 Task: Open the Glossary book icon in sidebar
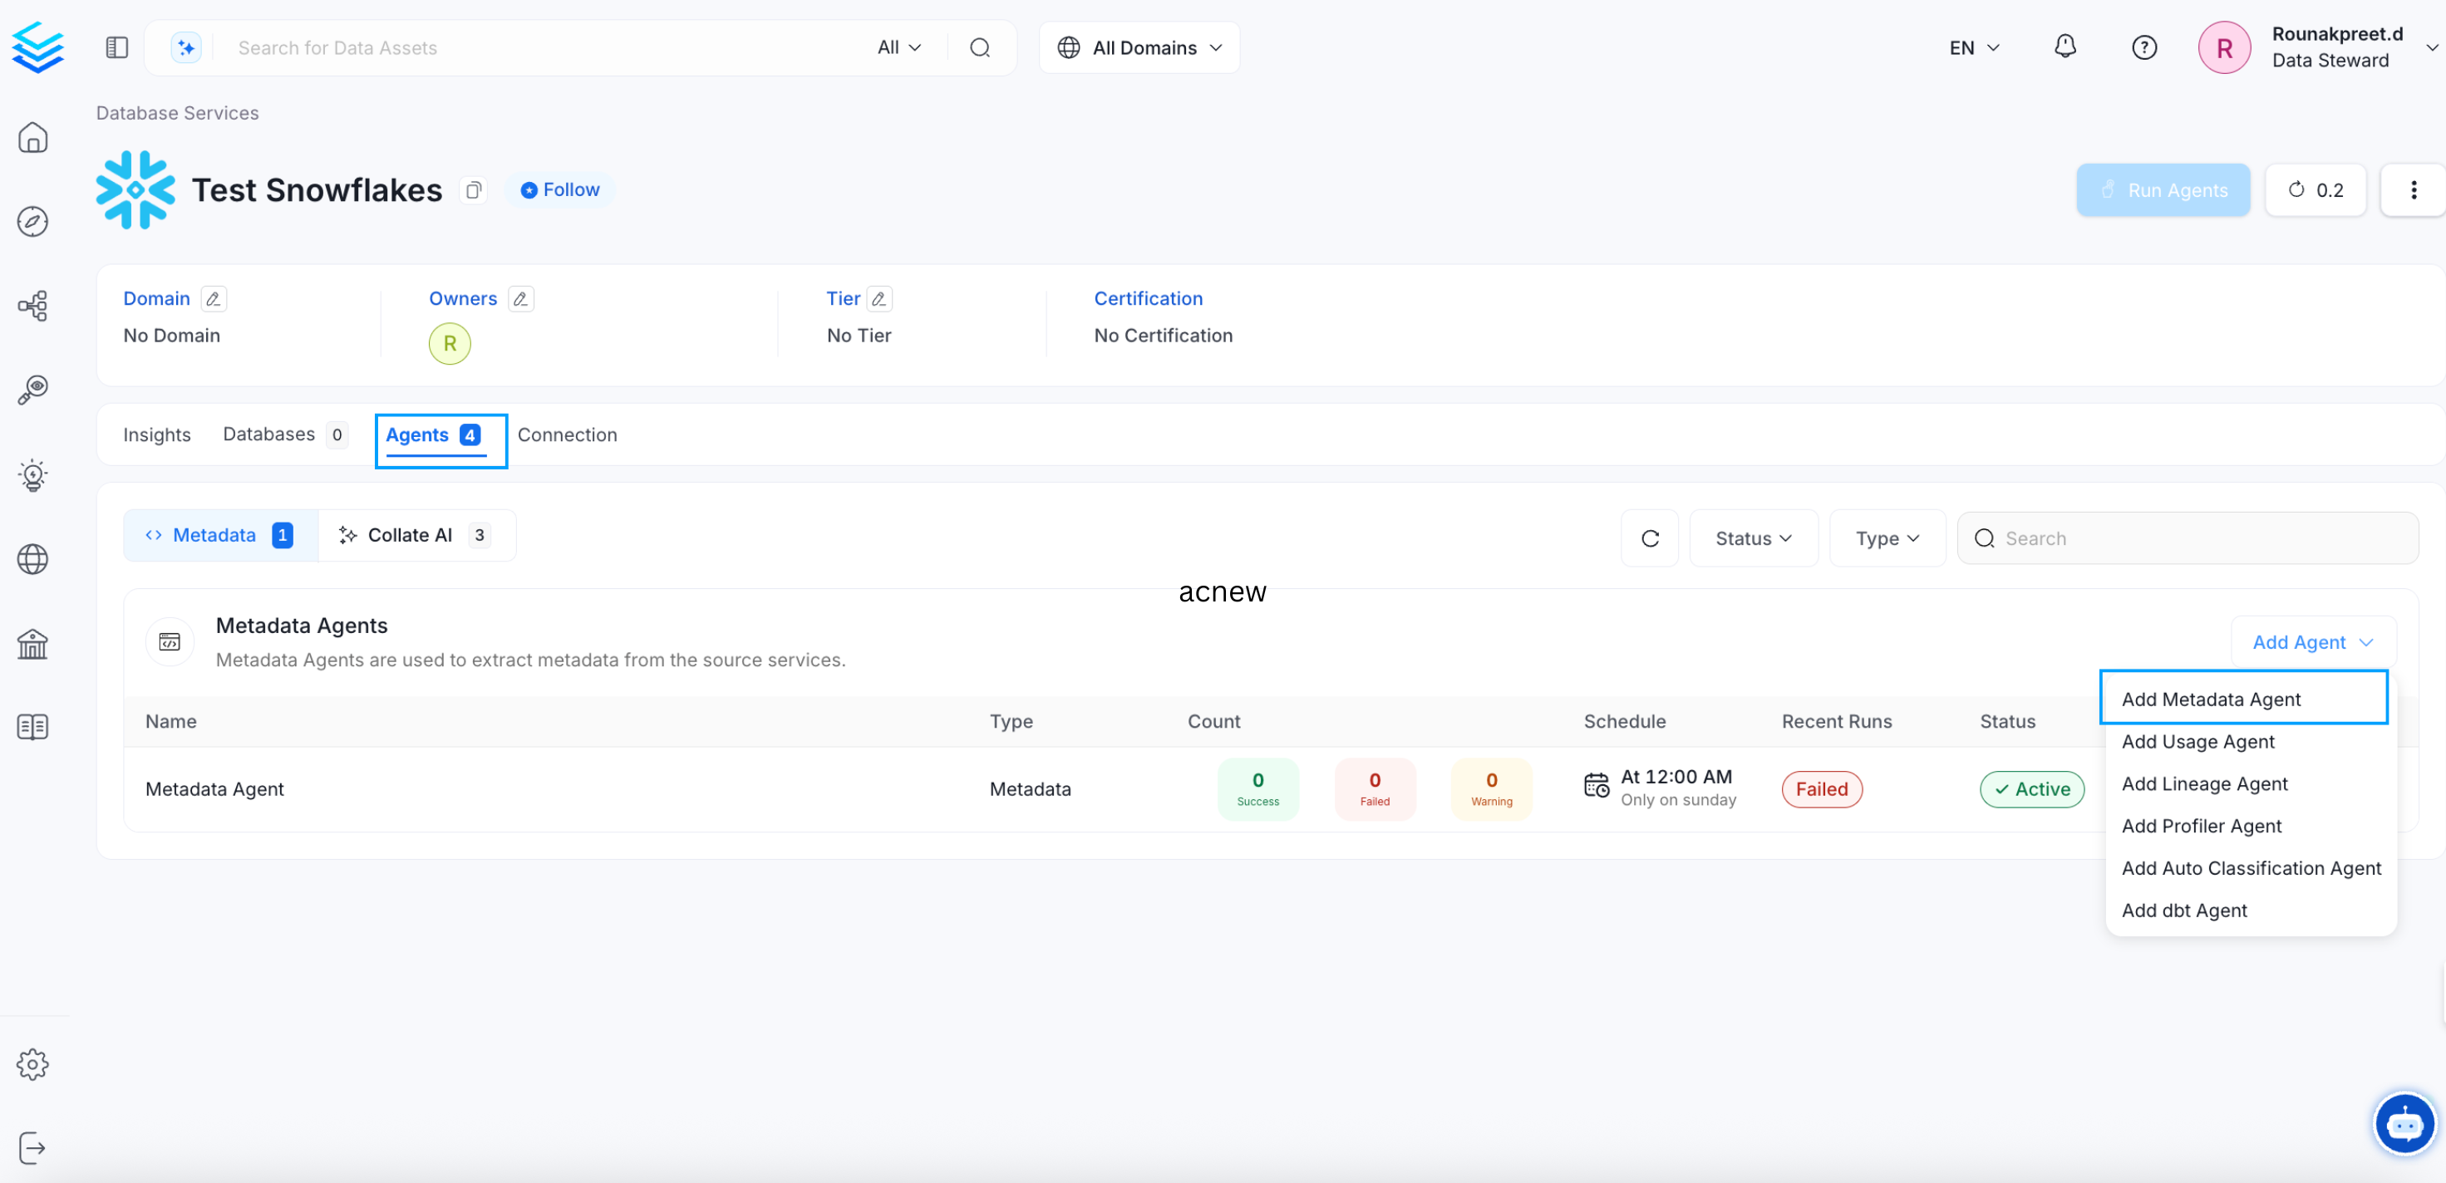pos(33,726)
